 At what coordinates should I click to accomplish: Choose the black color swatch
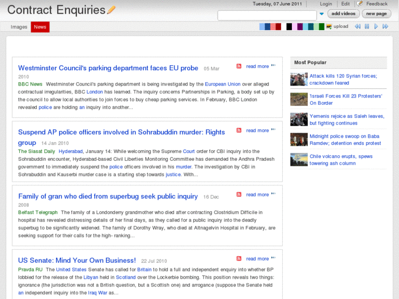289,26
